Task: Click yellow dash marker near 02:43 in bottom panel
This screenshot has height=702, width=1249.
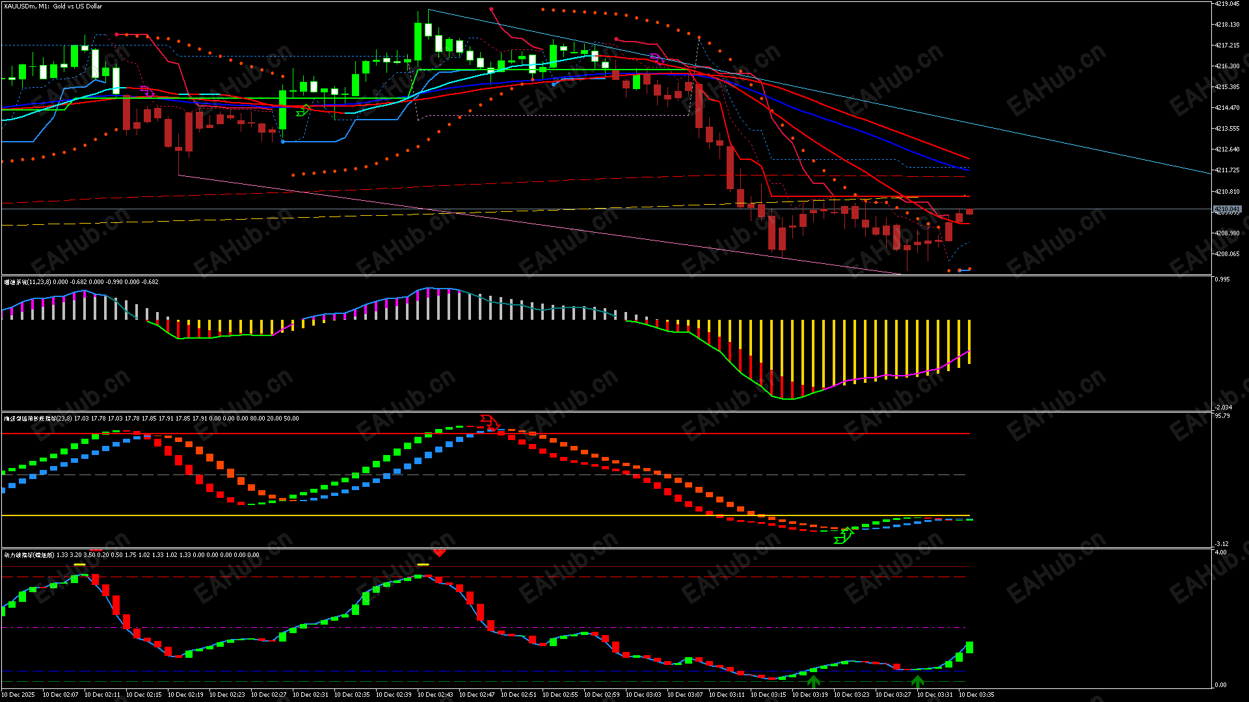Action: click(x=423, y=564)
